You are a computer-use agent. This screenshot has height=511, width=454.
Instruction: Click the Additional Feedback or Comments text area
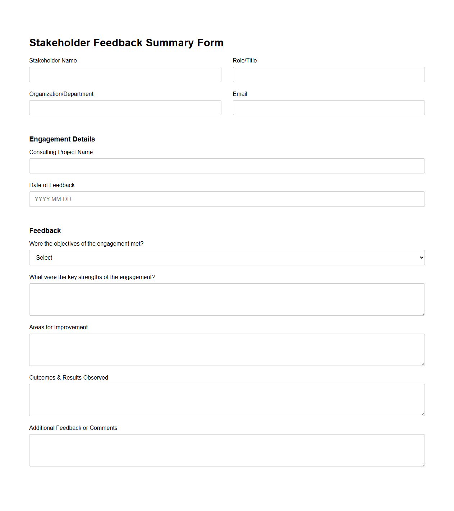227,450
